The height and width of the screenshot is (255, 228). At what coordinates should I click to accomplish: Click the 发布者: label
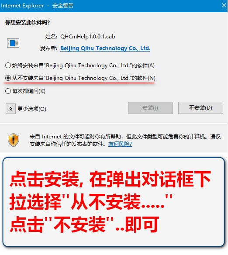48,48
